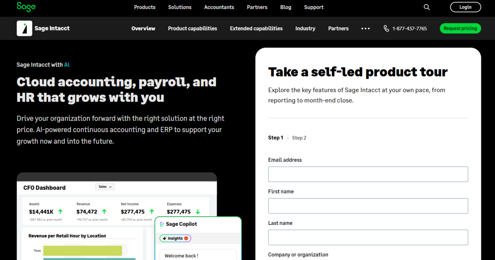Viewport: 495px width, 260px height.
Task: Open the Sales dropdown in CFO Dashboard
Action: coord(105,187)
